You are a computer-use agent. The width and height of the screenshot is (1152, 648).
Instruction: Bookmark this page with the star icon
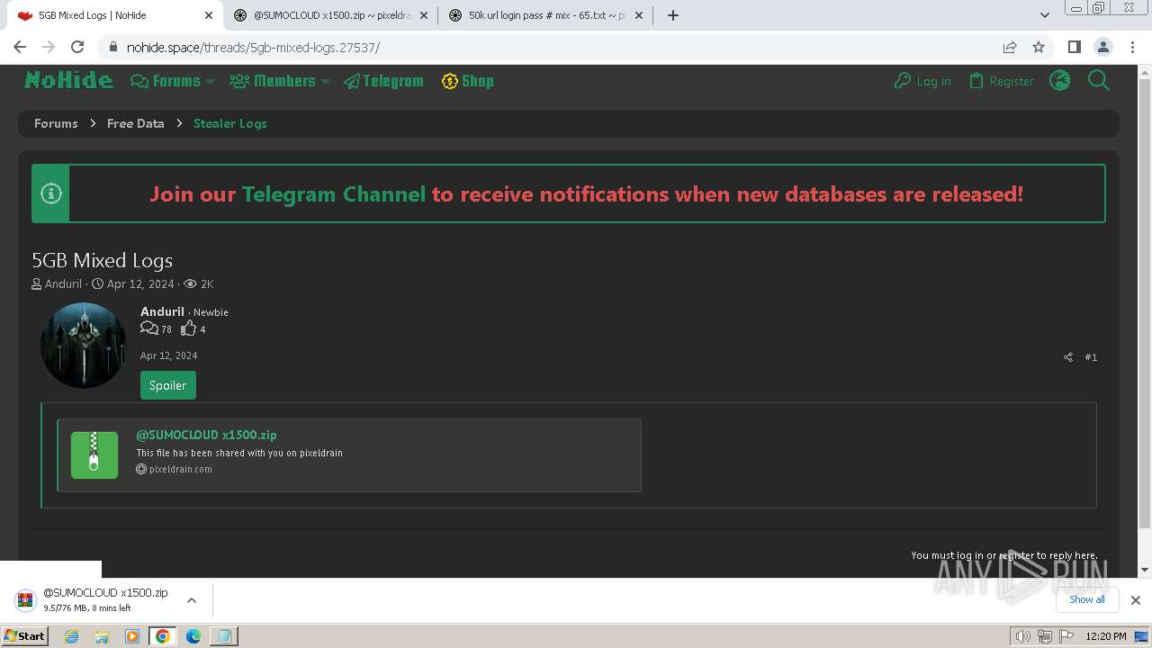pos(1039,47)
